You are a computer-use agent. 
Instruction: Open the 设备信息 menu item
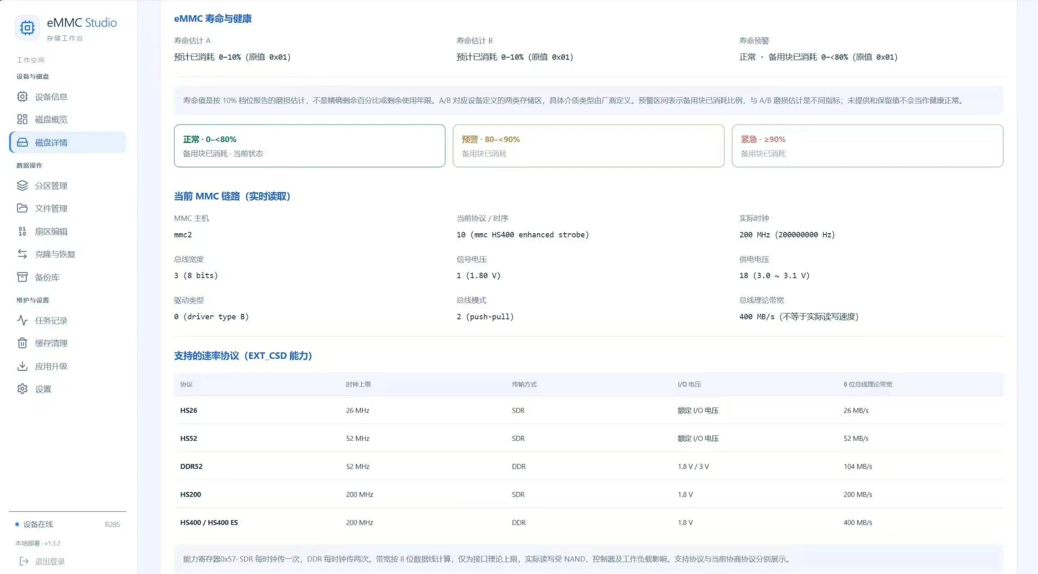[x=67, y=96]
